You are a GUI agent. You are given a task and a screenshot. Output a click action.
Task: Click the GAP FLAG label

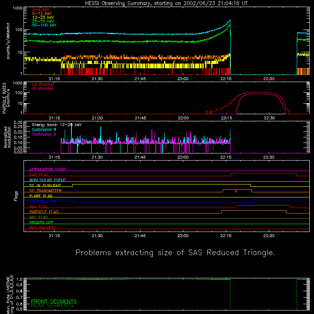click(x=38, y=175)
